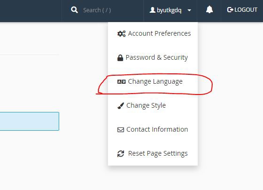The width and height of the screenshot is (263, 190).
Task: Click the padlock icon for Password & Security
Action: coord(120,58)
